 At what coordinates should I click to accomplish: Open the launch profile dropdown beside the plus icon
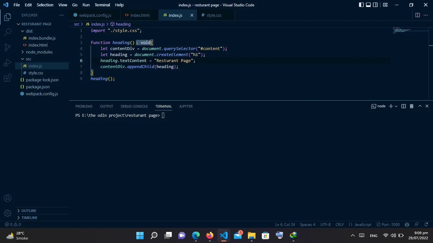(397, 106)
